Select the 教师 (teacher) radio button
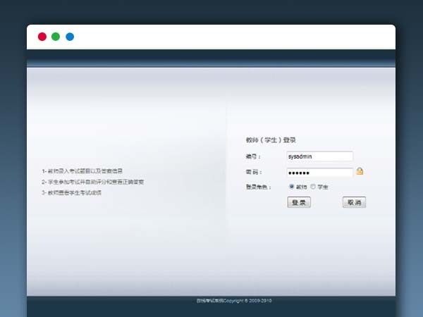Screen dimensions: 423x317 pyautogui.click(x=292, y=187)
